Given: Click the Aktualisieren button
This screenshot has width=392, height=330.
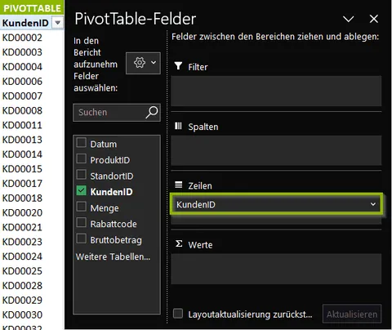Looking at the screenshot, I should pos(352,314).
